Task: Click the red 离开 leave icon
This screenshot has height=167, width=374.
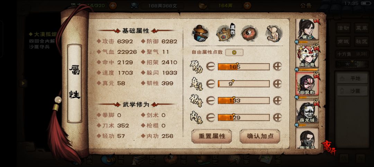Action: (329, 147)
